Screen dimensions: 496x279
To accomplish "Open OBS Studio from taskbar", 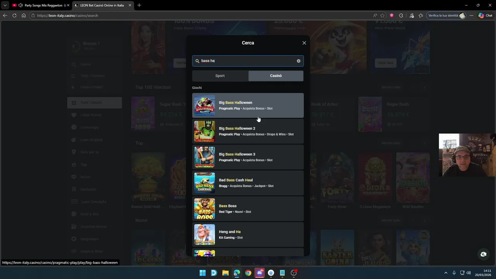I will tap(294, 273).
